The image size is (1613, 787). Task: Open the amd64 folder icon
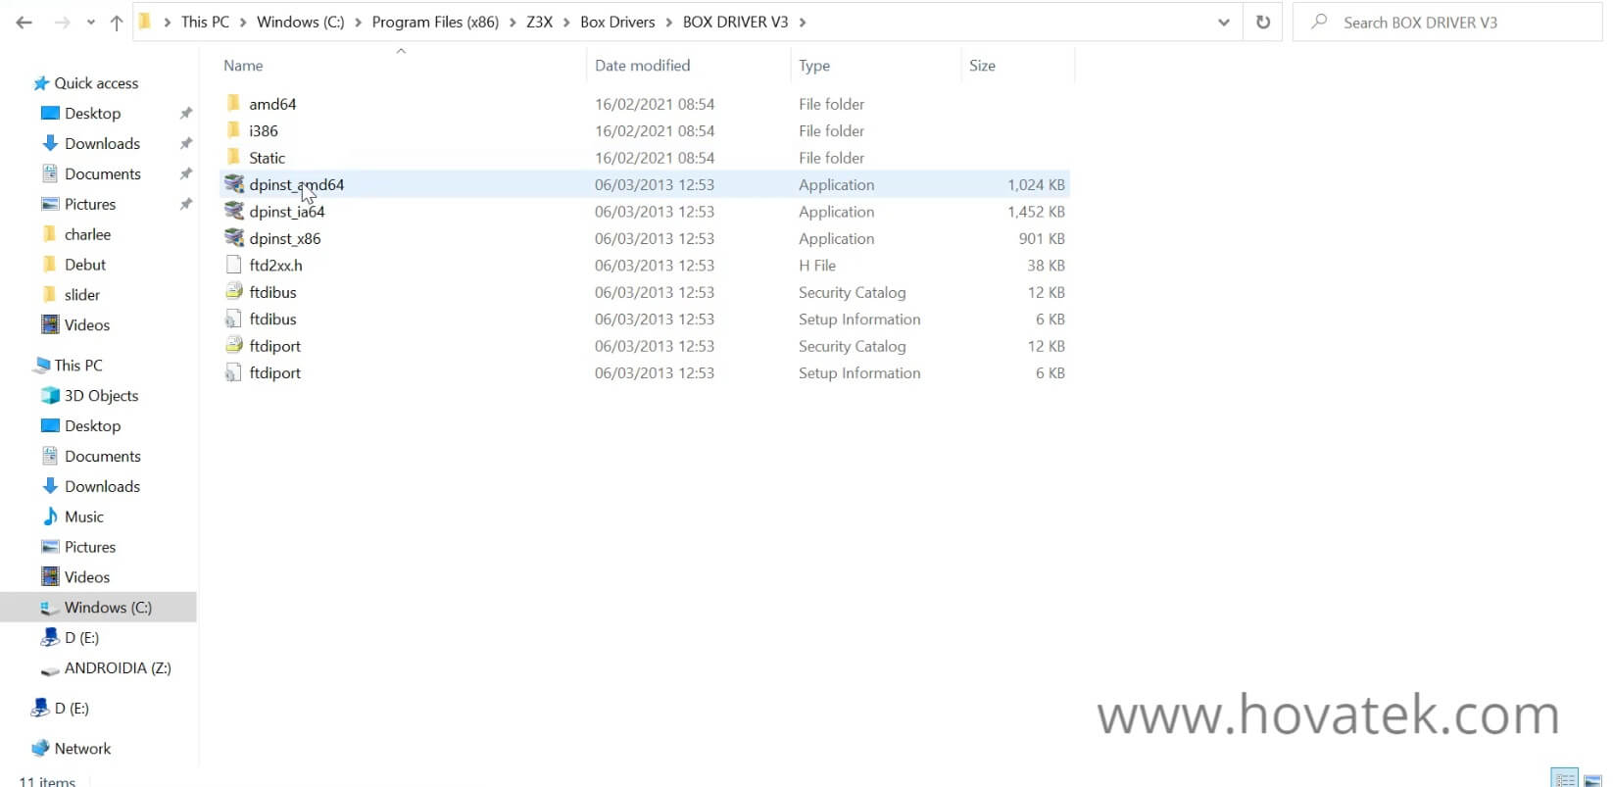(233, 104)
